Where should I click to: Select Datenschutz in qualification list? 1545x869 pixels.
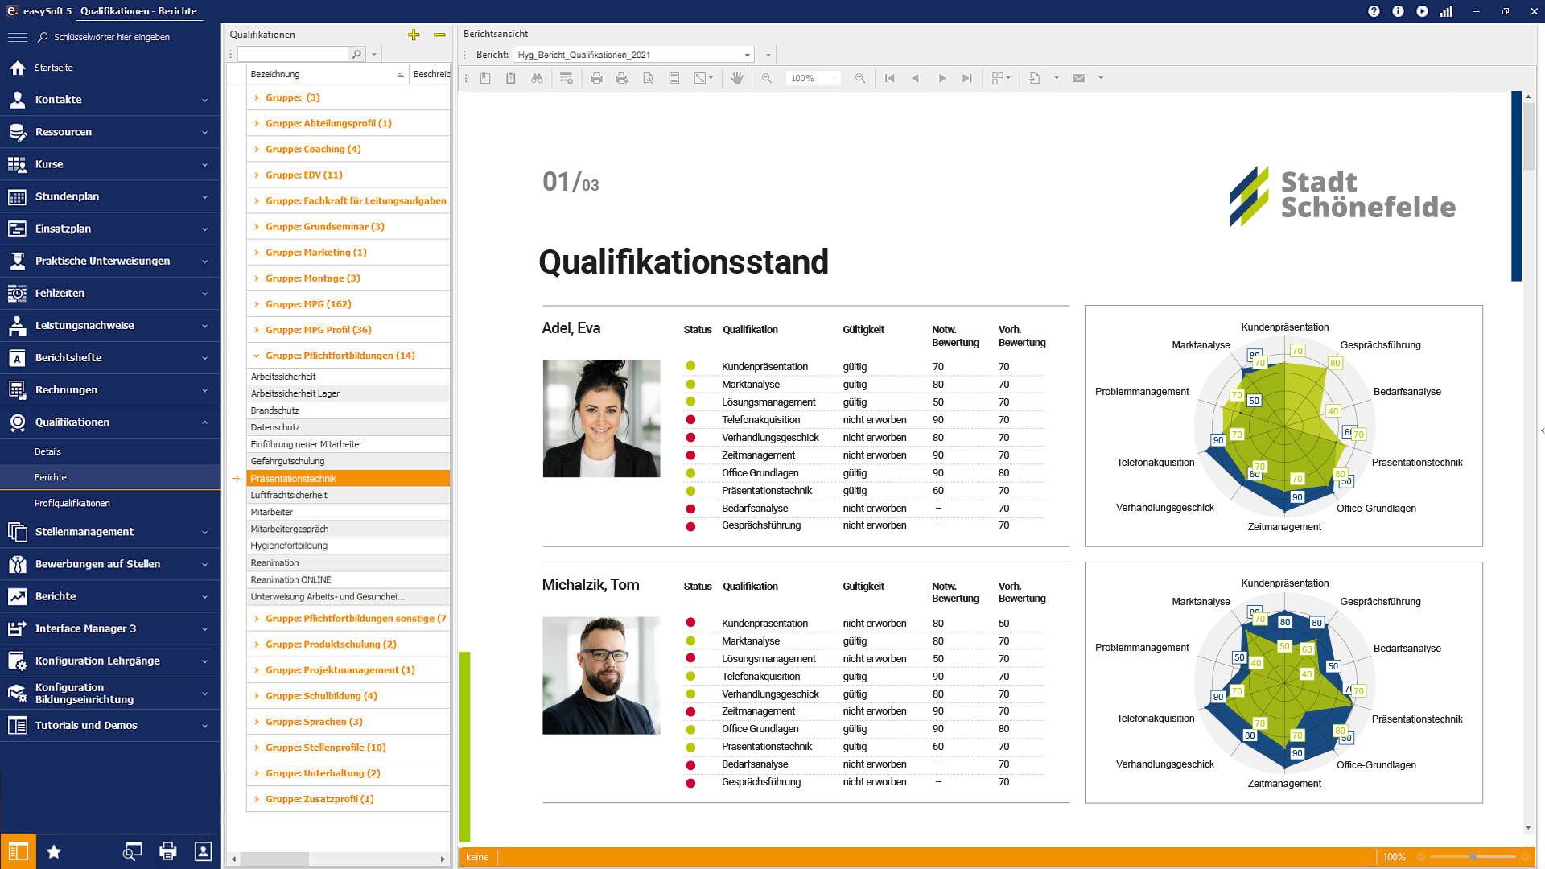pos(348,427)
